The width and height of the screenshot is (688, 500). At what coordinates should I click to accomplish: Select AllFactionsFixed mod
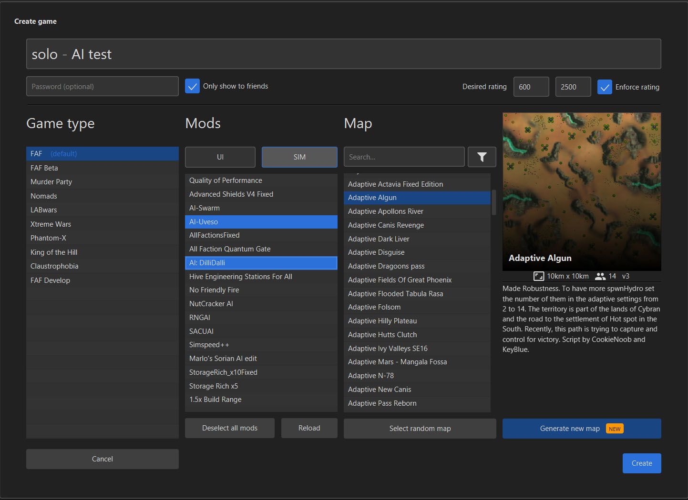pyautogui.click(x=261, y=235)
